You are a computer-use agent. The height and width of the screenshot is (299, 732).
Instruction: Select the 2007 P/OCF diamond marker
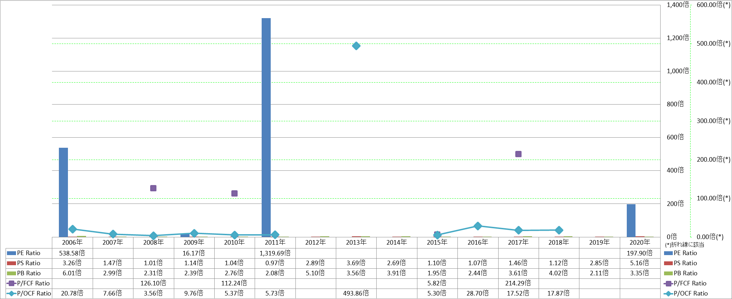pos(113,234)
